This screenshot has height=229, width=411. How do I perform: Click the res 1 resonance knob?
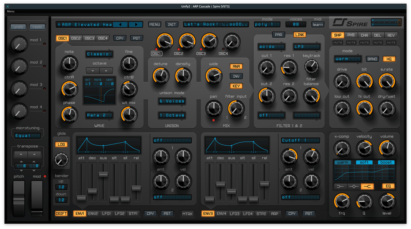[x=289, y=68]
